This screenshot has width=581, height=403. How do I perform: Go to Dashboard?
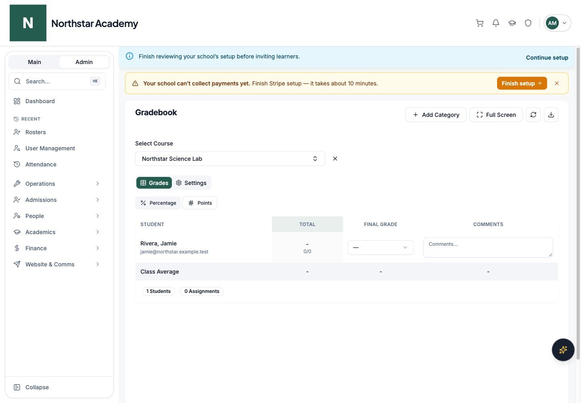coord(57,101)
